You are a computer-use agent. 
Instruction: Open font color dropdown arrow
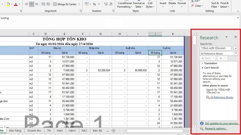[19, 4]
